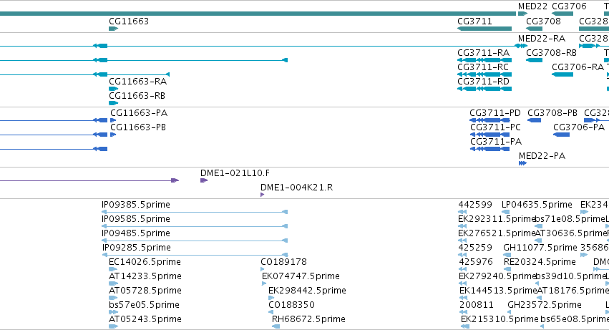Select the CG3706 gene label
The image size is (609, 330).
pyautogui.click(x=569, y=6)
